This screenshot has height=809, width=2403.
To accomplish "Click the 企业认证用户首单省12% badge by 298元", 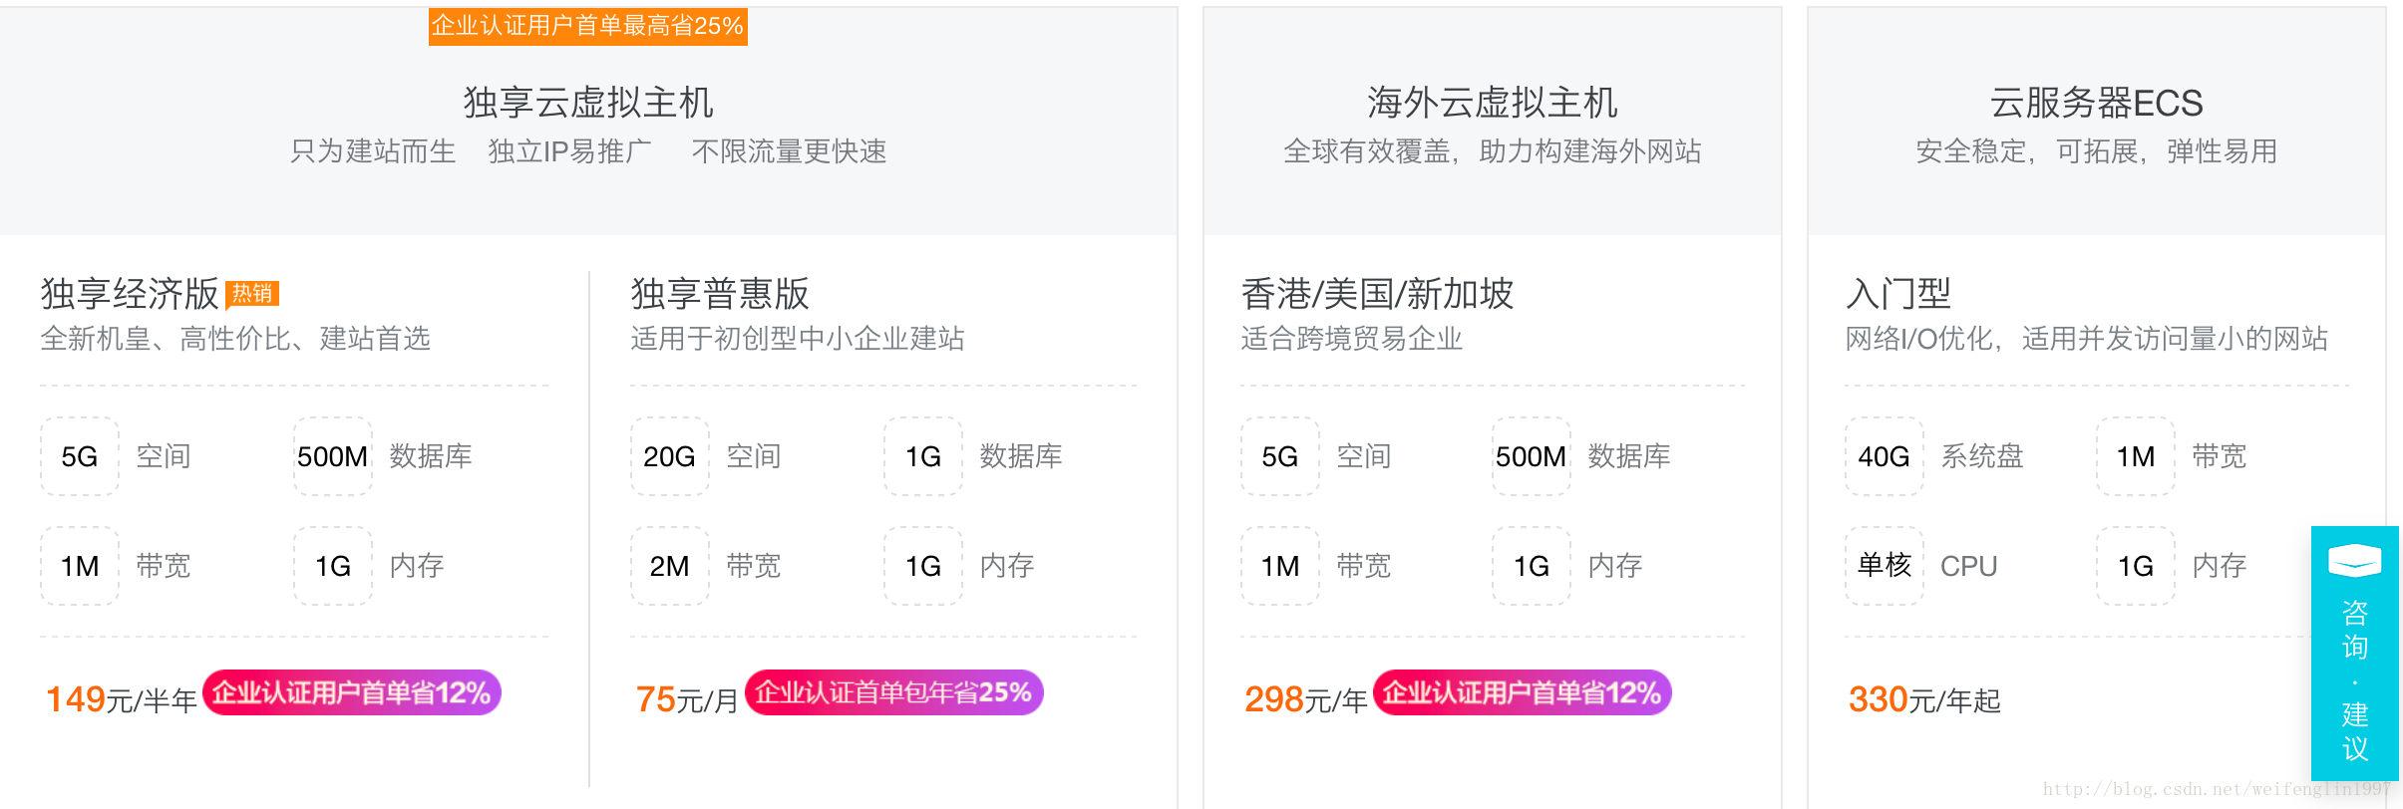I will 1523,692.
